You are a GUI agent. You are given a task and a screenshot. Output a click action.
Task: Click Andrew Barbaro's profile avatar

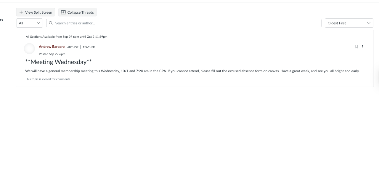click(29, 49)
